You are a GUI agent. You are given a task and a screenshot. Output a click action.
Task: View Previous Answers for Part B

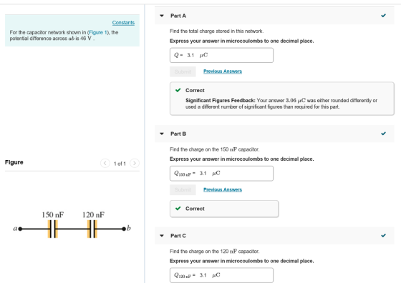coord(223,189)
